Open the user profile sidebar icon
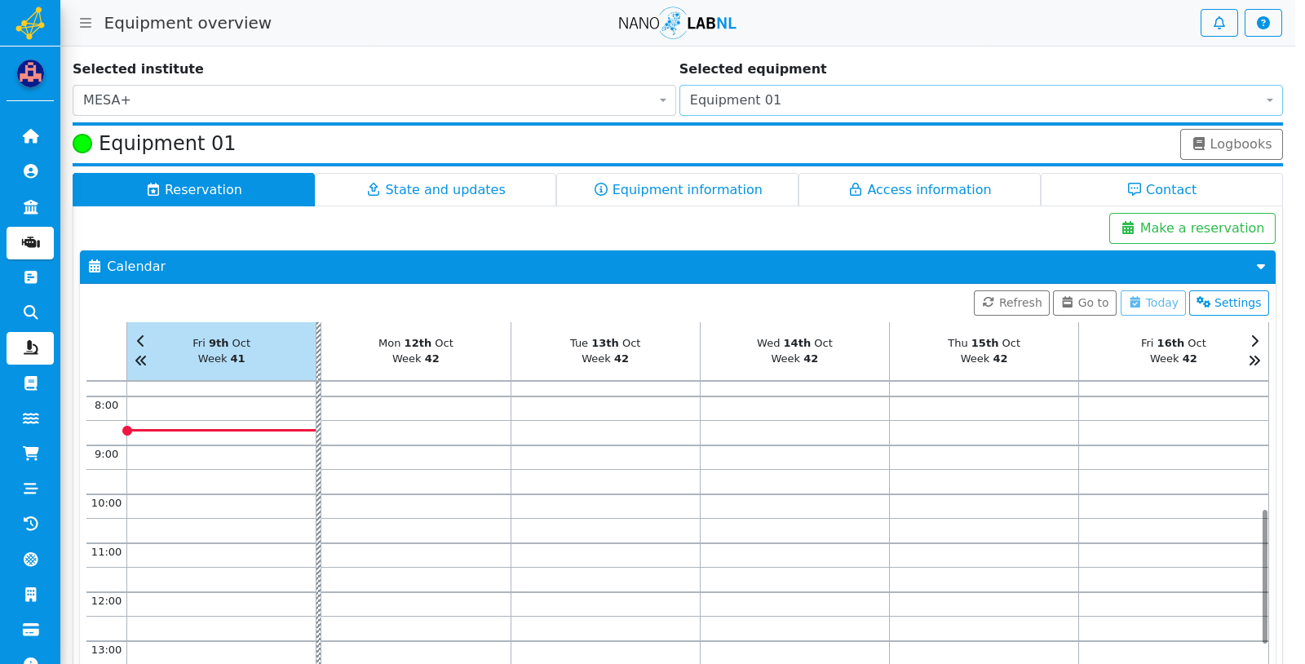Viewport: 1305px width, 664px height. [x=30, y=171]
